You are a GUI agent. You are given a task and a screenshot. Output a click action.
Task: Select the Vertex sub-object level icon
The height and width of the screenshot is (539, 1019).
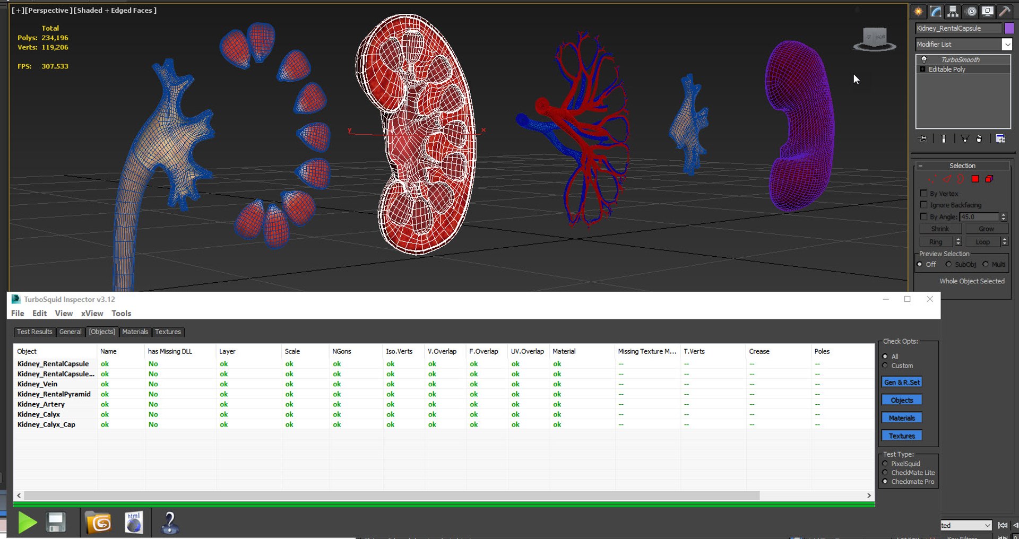pos(932,179)
